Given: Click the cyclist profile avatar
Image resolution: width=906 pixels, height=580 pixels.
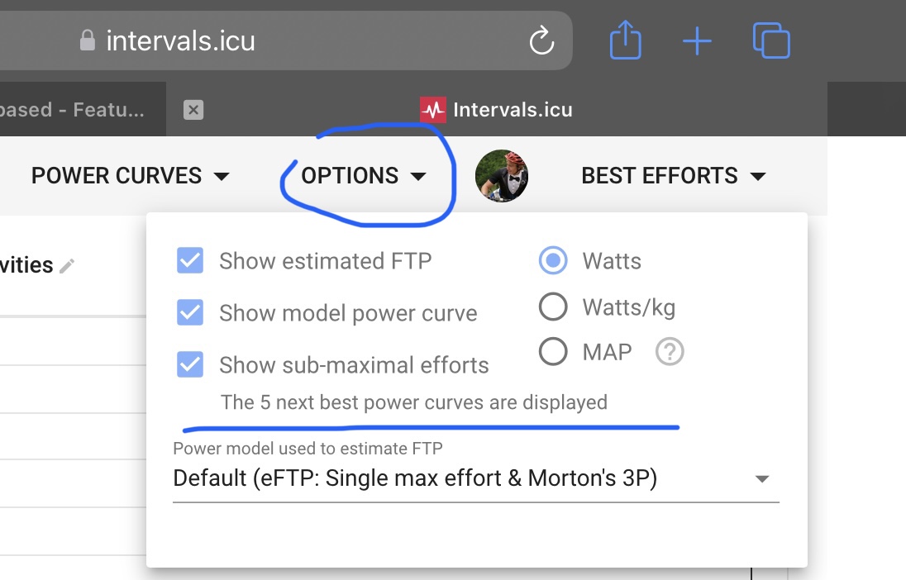Looking at the screenshot, I should (x=501, y=176).
